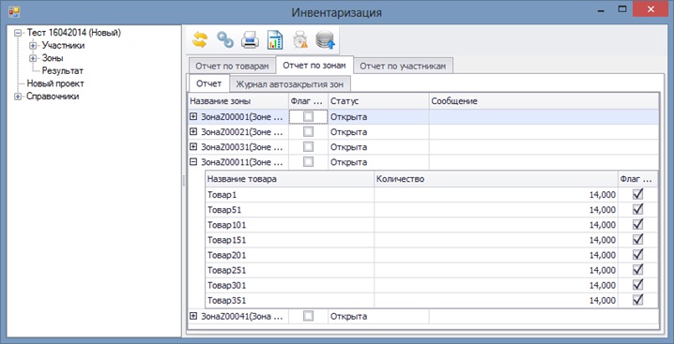Expand the Справочники tree node

point(18,97)
